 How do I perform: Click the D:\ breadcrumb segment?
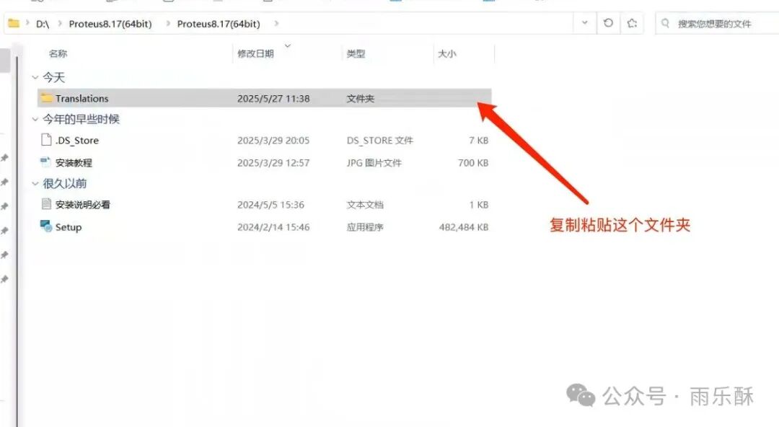[x=43, y=24]
